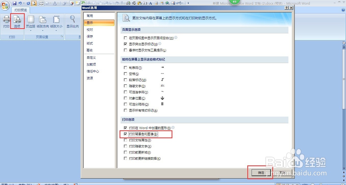This screenshot has width=346, height=185.
Task: Click the Word help icon at top right
Action: (x=343, y=10)
